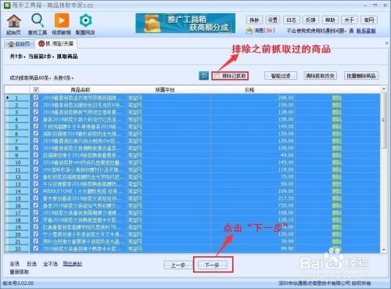Open 帮助 help
This screenshot has height=289, width=391.
tap(330, 20)
